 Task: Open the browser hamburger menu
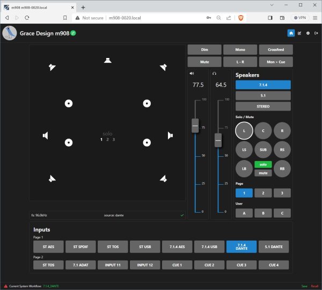point(315,17)
